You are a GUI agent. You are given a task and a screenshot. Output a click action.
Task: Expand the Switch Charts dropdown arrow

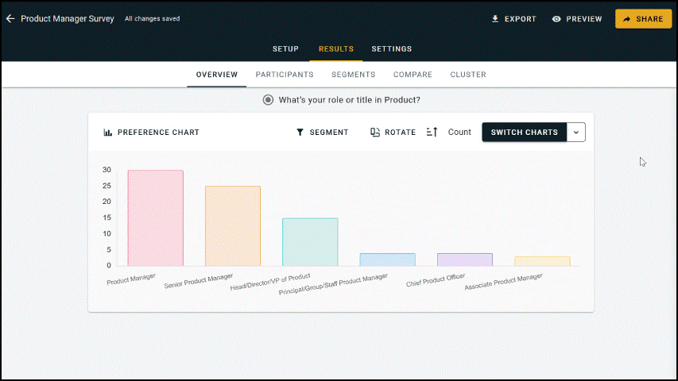click(576, 133)
